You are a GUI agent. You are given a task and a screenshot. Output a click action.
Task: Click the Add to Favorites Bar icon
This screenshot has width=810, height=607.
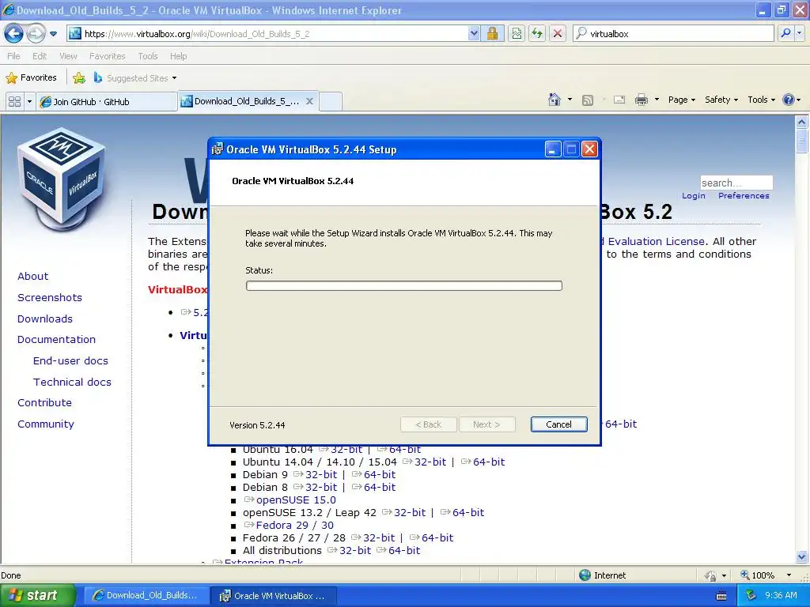pos(79,78)
